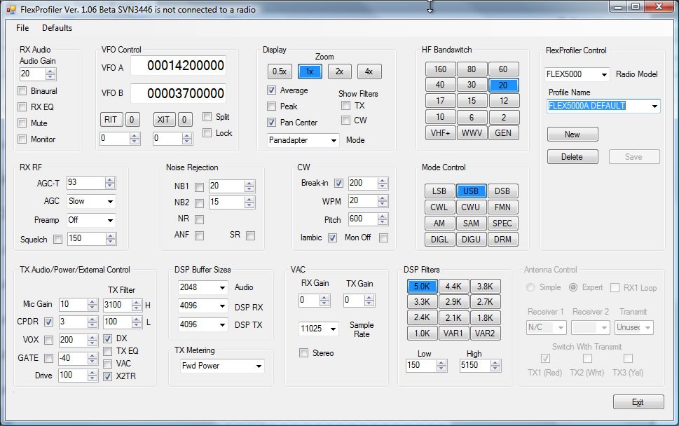Enable the VOX checkbox
Screen dimensions: 679x426
tap(48, 340)
